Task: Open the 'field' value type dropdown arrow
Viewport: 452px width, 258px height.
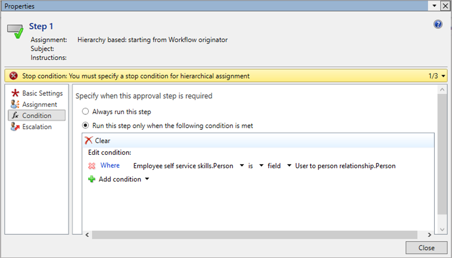Action: 289,165
